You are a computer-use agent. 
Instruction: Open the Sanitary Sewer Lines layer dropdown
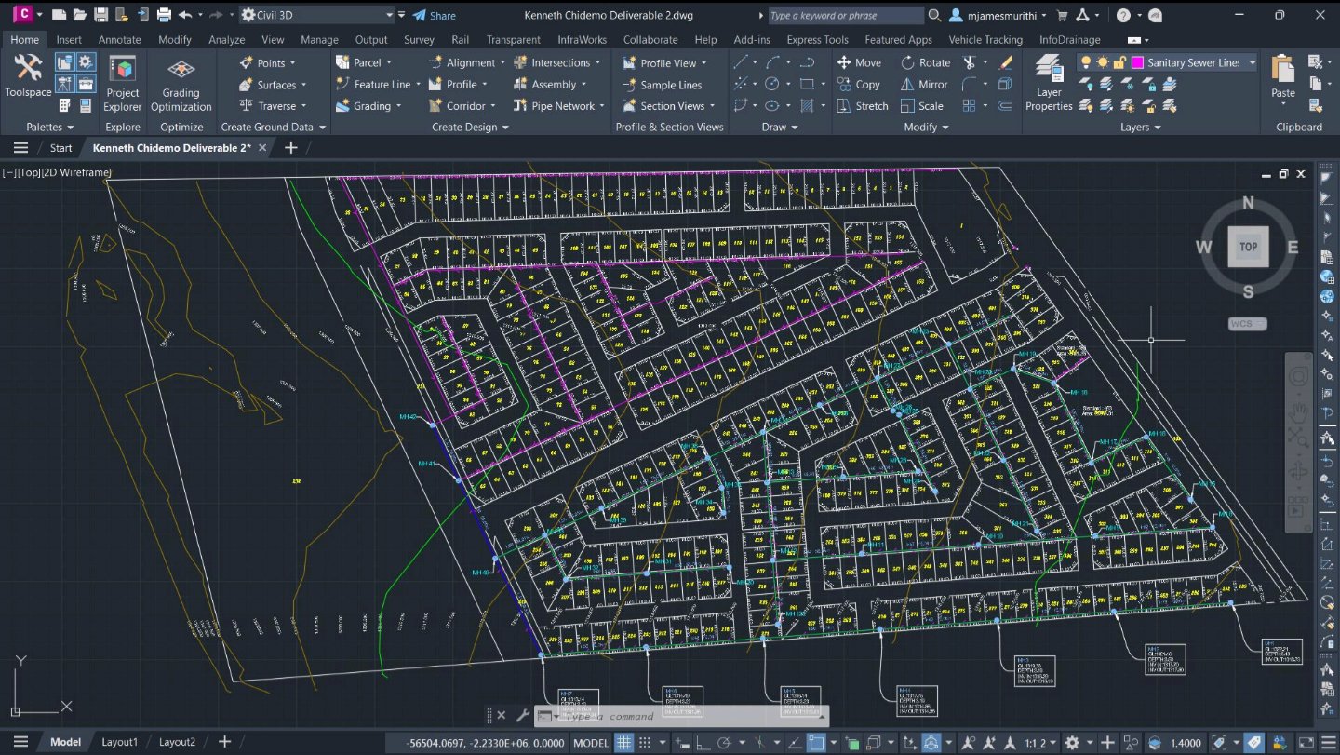pyautogui.click(x=1253, y=62)
